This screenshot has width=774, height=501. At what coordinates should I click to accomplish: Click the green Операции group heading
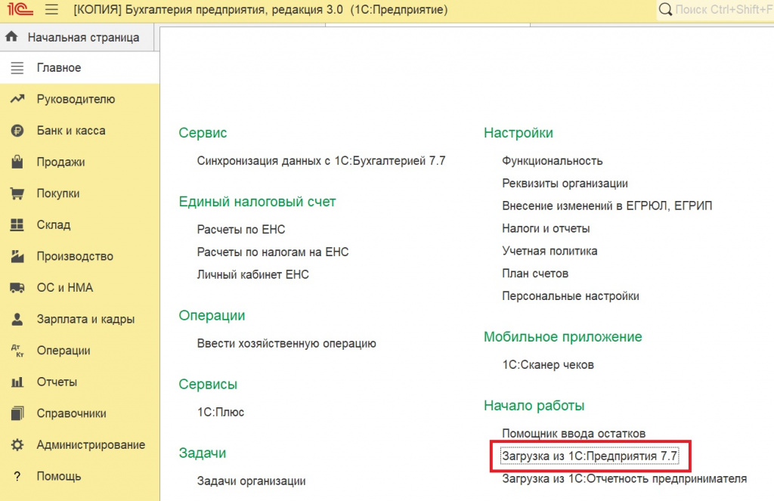(x=212, y=316)
